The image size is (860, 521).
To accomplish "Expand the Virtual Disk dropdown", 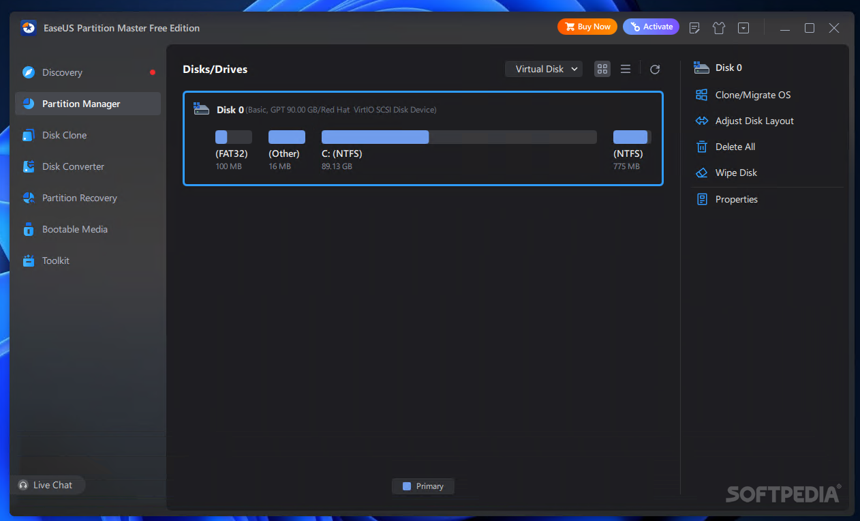I will pos(544,69).
